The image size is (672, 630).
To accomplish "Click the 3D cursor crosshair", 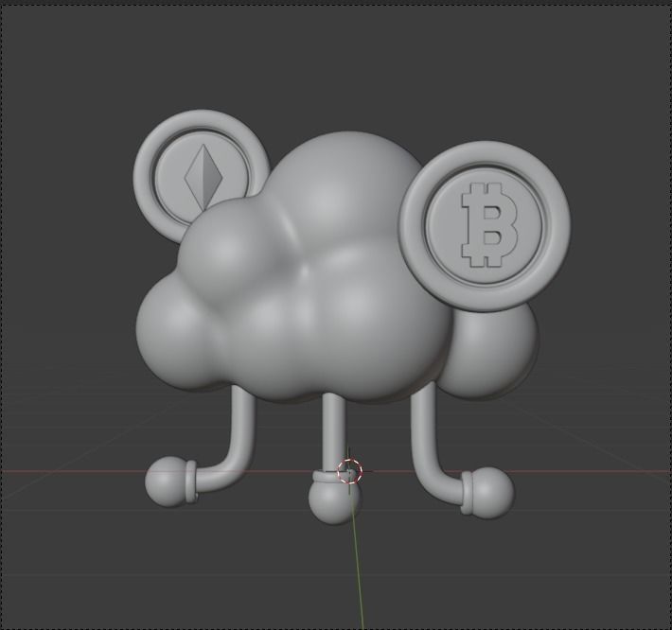I will coord(350,471).
